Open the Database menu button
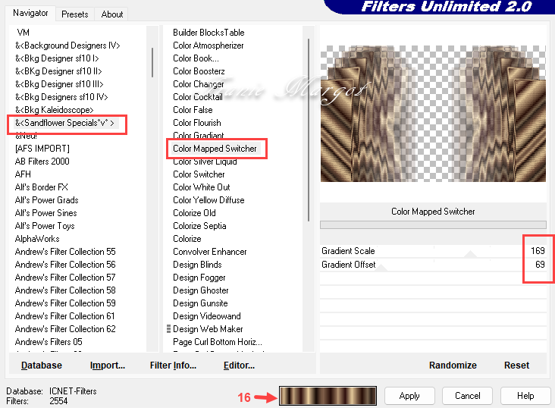Viewport: 555px width, 411px height. 42,365
